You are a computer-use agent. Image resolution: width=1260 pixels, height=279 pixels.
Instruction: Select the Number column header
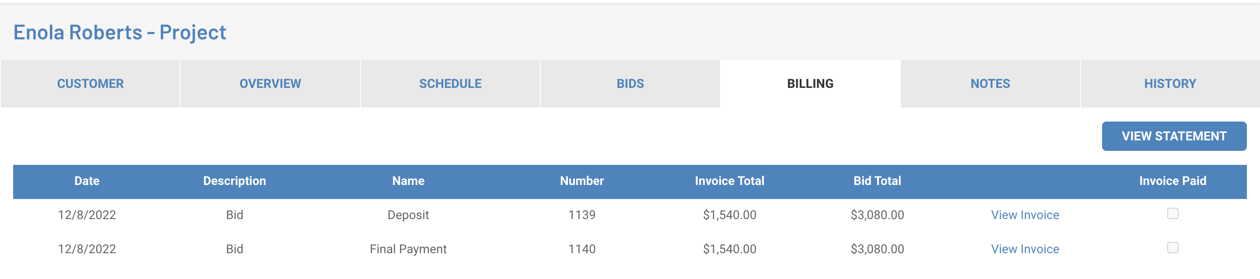pos(581,181)
